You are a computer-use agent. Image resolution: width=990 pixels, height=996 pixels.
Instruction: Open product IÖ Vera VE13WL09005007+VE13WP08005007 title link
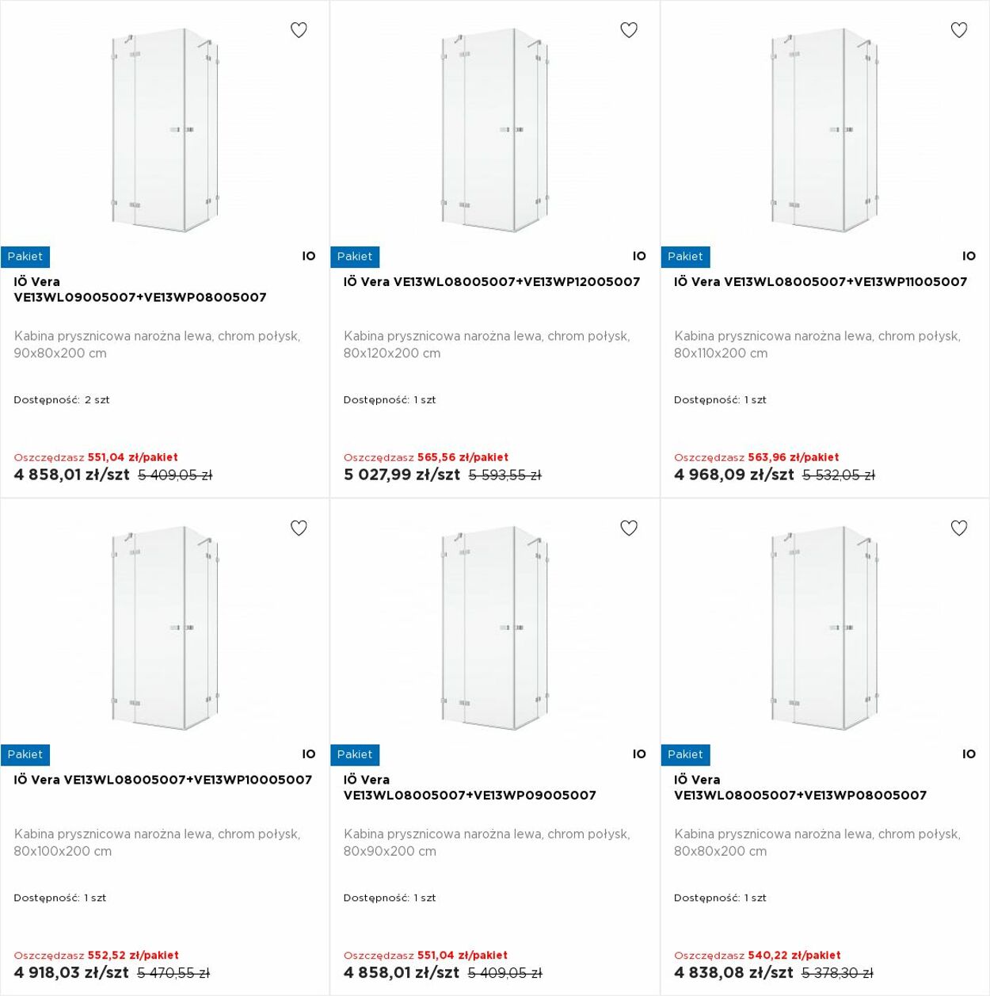click(140, 289)
